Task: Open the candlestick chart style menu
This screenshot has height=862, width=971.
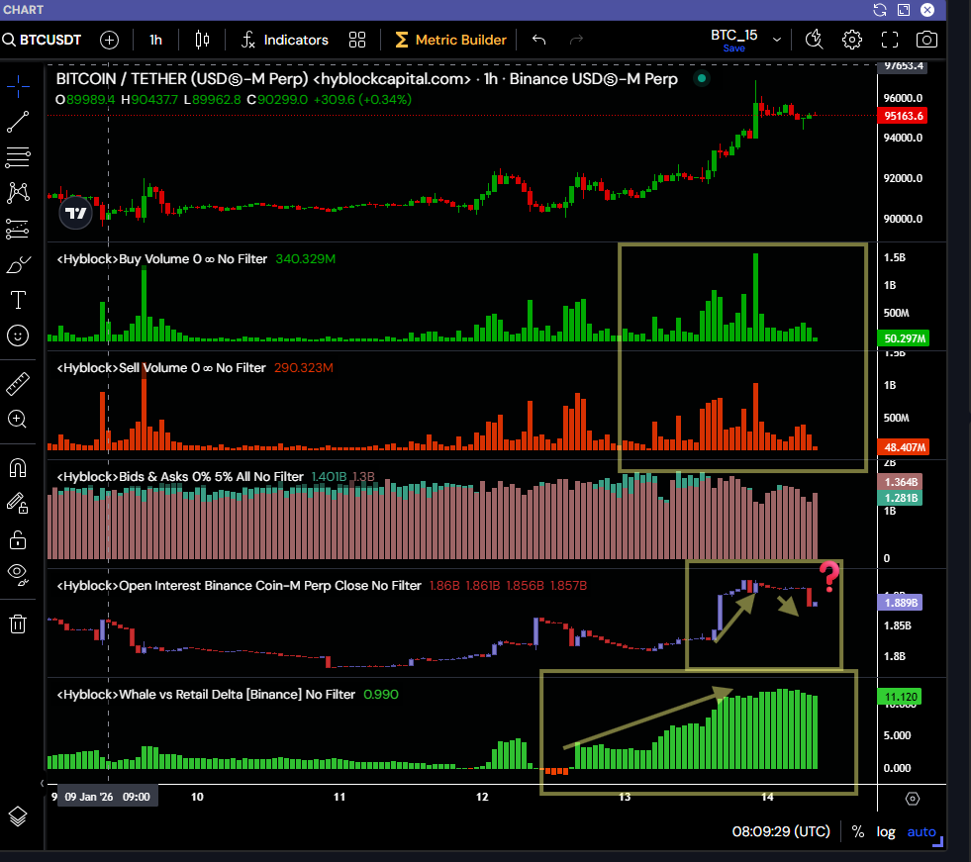Action: [202, 41]
